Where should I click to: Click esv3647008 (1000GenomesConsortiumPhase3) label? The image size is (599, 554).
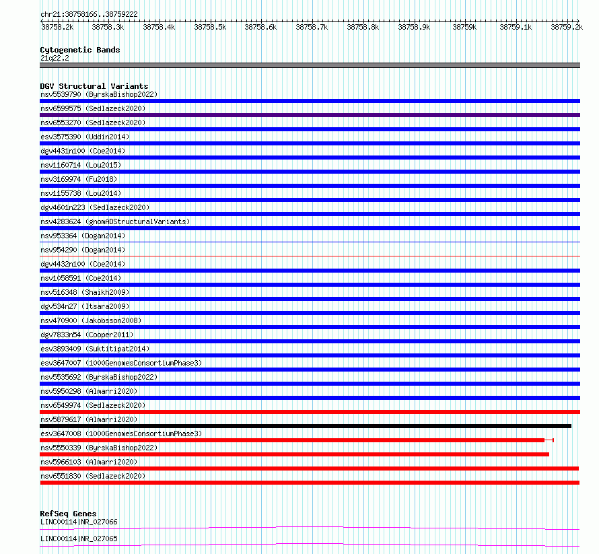[x=121, y=434]
